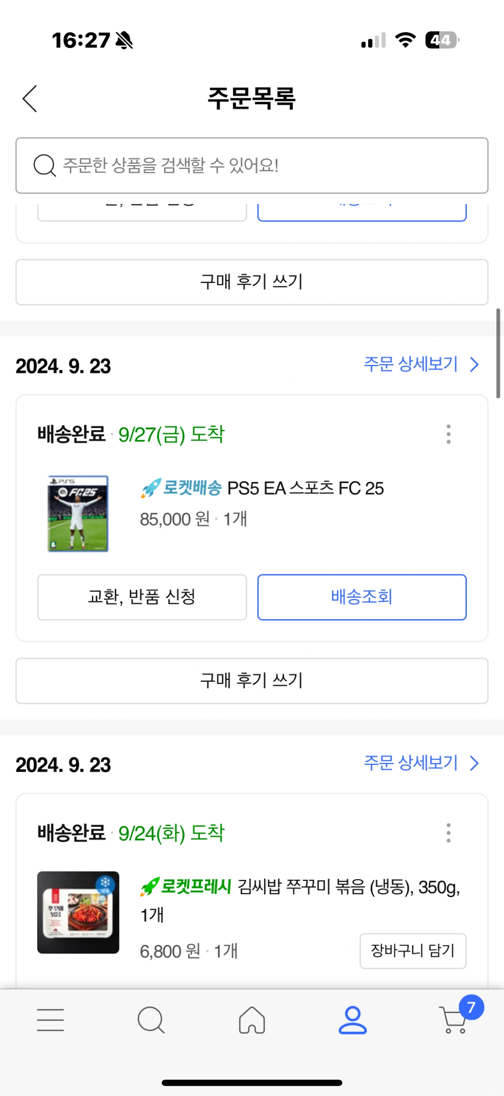504x1096 pixels.
Task: Tap the back arrow icon
Action: click(30, 99)
